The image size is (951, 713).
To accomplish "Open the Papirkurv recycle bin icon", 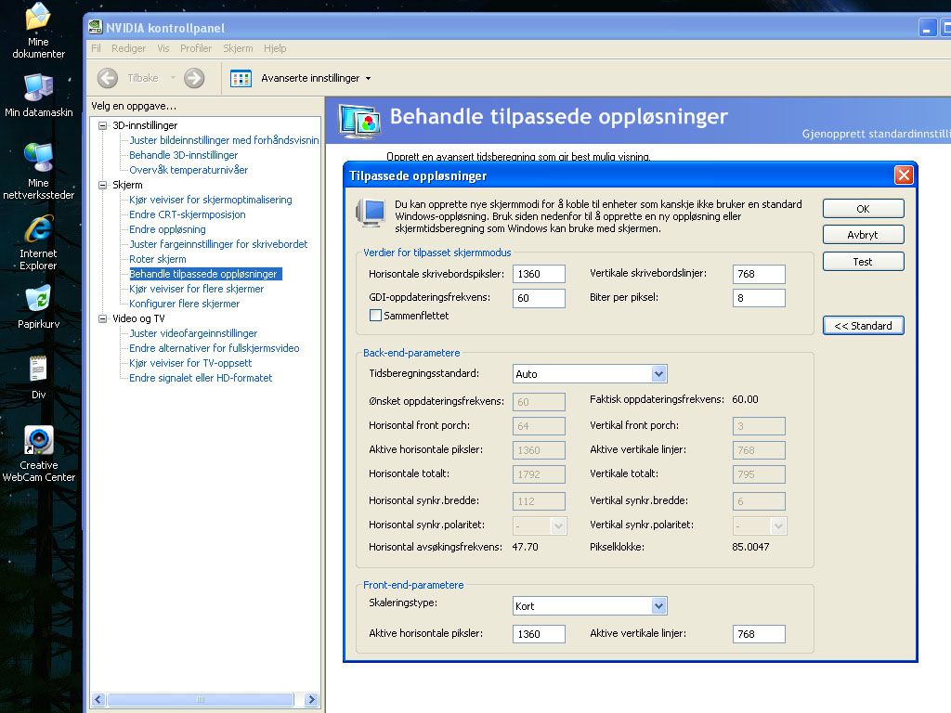I will (38, 308).
